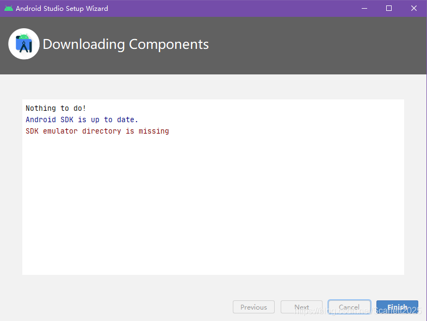427x321 pixels.
Task: Click the Android head icon in title bar
Action: click(9, 9)
